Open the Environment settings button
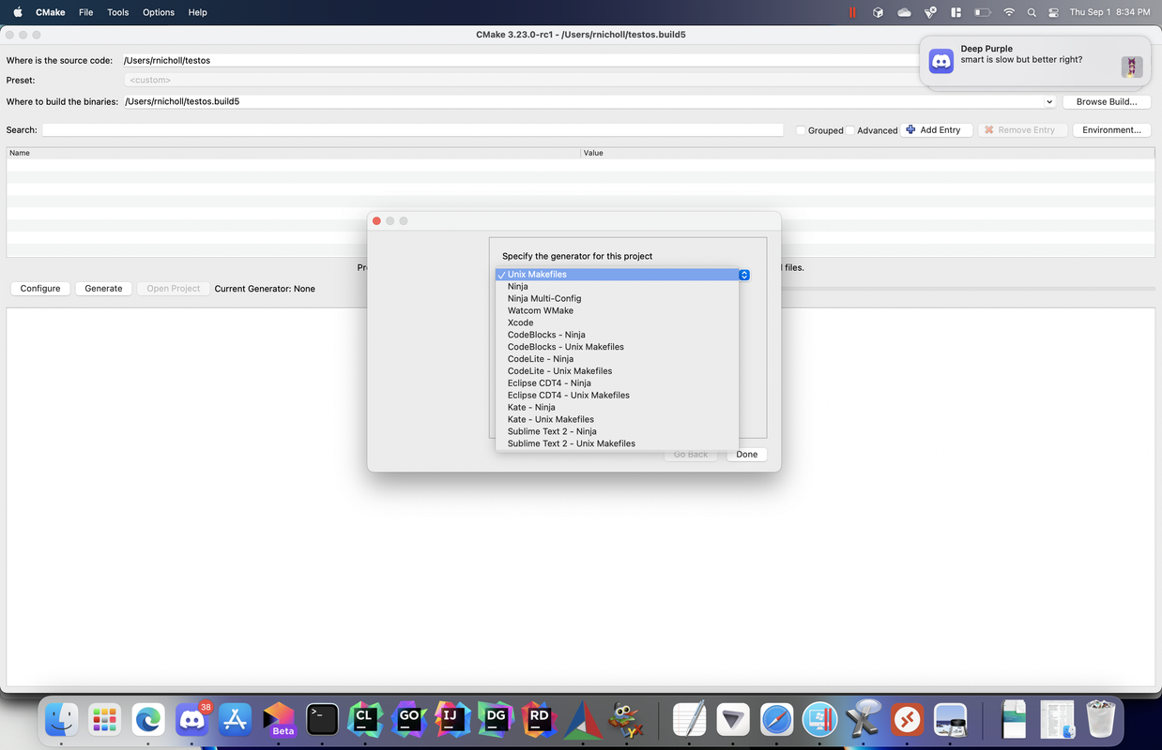The width and height of the screenshot is (1162, 750). (x=1111, y=130)
